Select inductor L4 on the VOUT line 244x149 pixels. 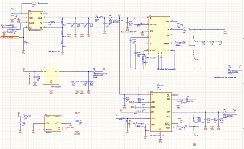pyautogui.click(x=99, y=18)
